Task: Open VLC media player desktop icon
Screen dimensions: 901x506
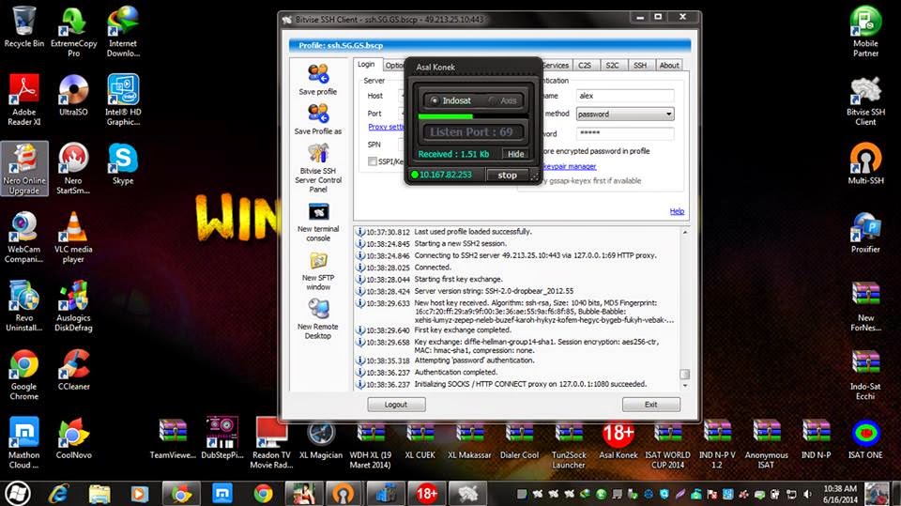Action: pos(73,238)
